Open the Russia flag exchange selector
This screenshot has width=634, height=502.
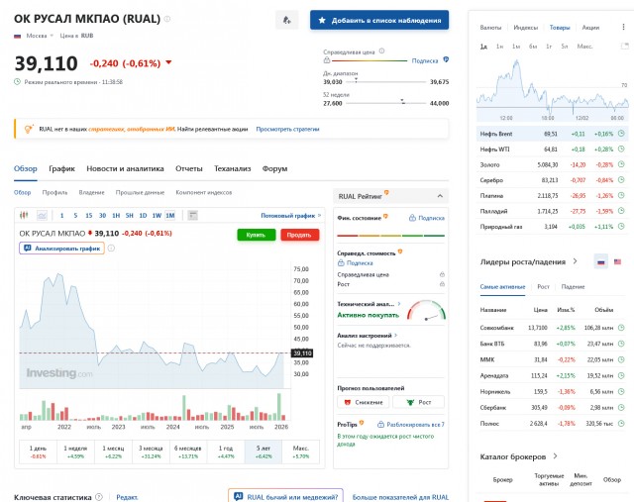click(34, 36)
